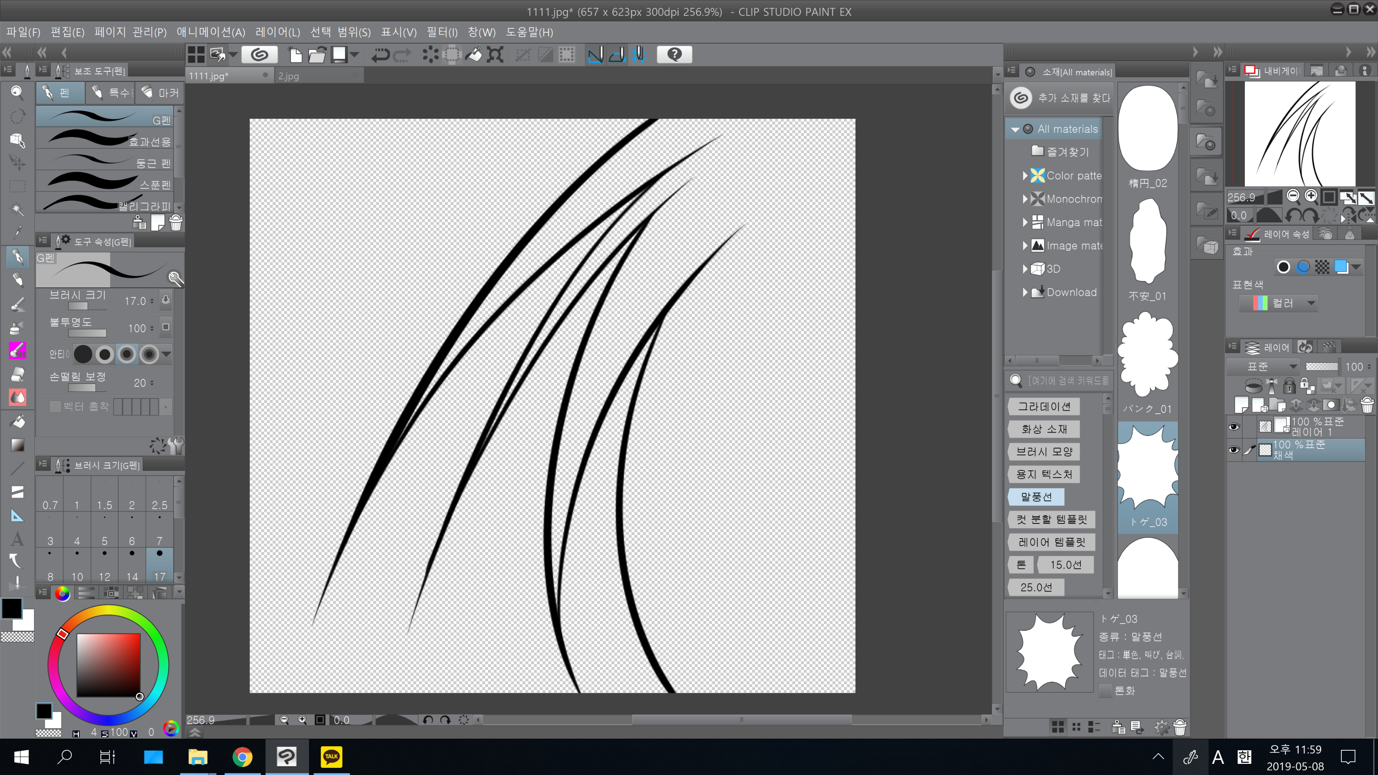The height and width of the screenshot is (775, 1378).
Task: Select the text tool
Action: pos(17,539)
